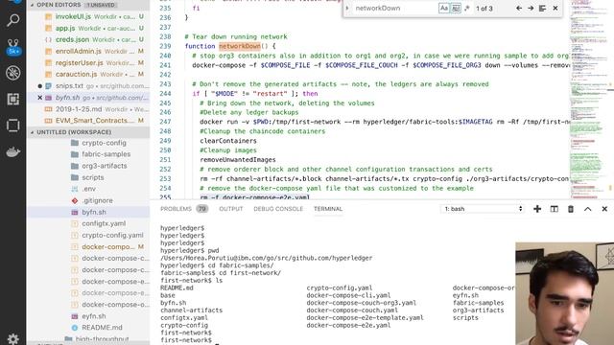
Task: Toggle Use Regular Expression in find widget
Action: click(x=467, y=9)
